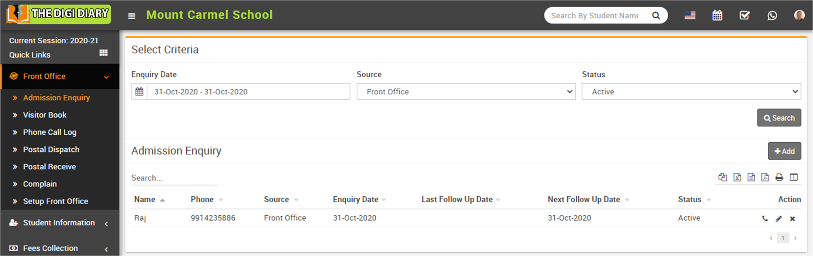Open the WhatsApp icon in header
This screenshot has width=813, height=256.
[x=772, y=16]
